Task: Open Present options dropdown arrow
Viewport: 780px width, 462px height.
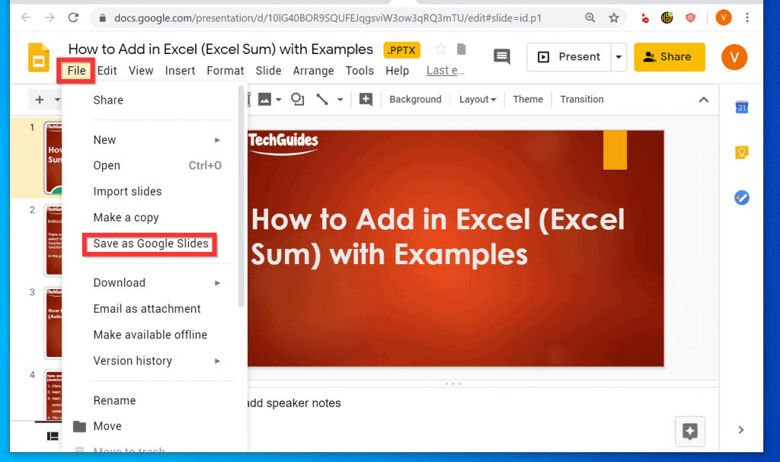Action: pyautogui.click(x=619, y=56)
